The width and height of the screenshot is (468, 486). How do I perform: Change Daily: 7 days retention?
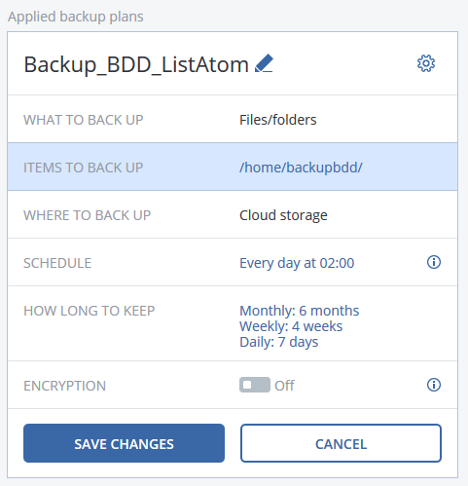tap(278, 342)
